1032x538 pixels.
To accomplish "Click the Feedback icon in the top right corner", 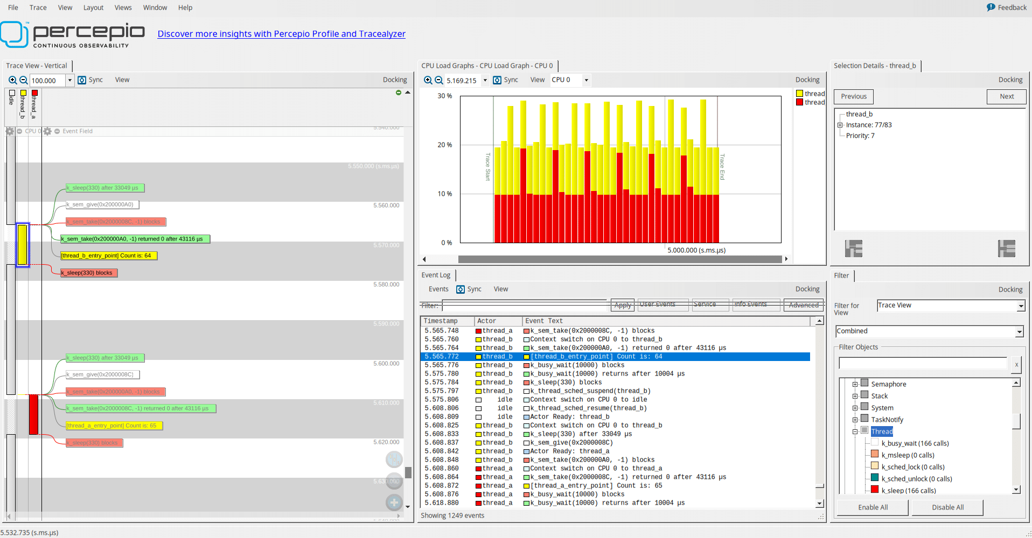I will (991, 7).
